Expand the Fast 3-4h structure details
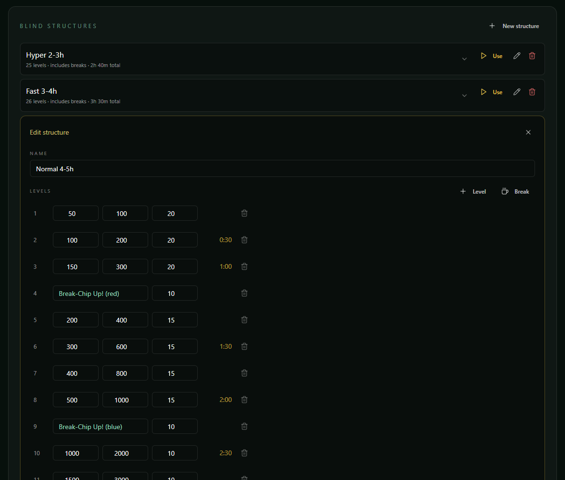 click(464, 95)
